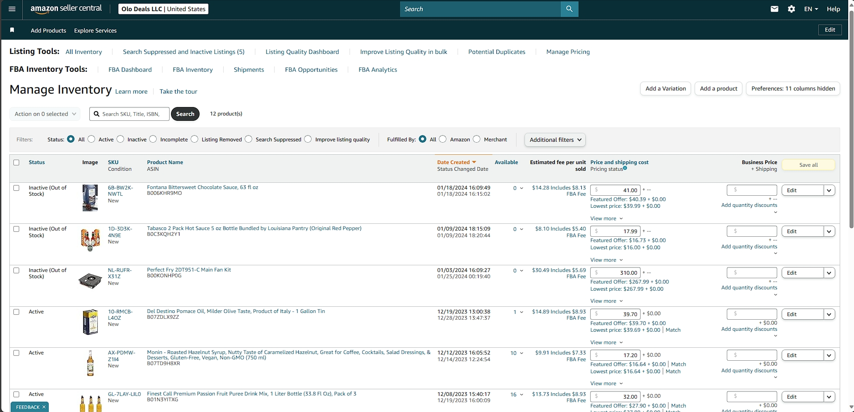Open the settings gear icon
This screenshot has width=854, height=412.
(x=792, y=9)
